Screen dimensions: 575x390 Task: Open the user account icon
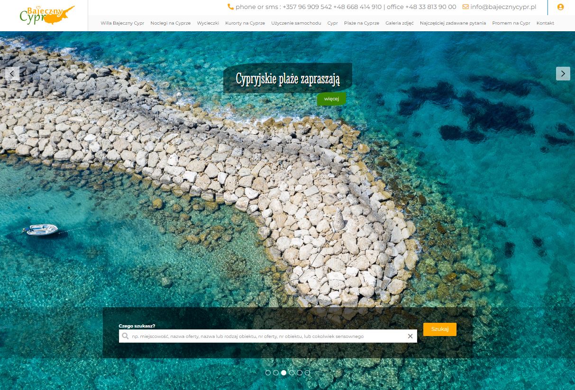click(x=561, y=7)
